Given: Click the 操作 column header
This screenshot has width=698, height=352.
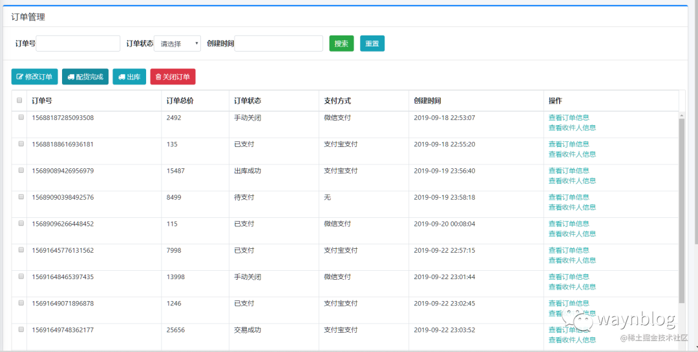Looking at the screenshot, I should tap(555, 101).
